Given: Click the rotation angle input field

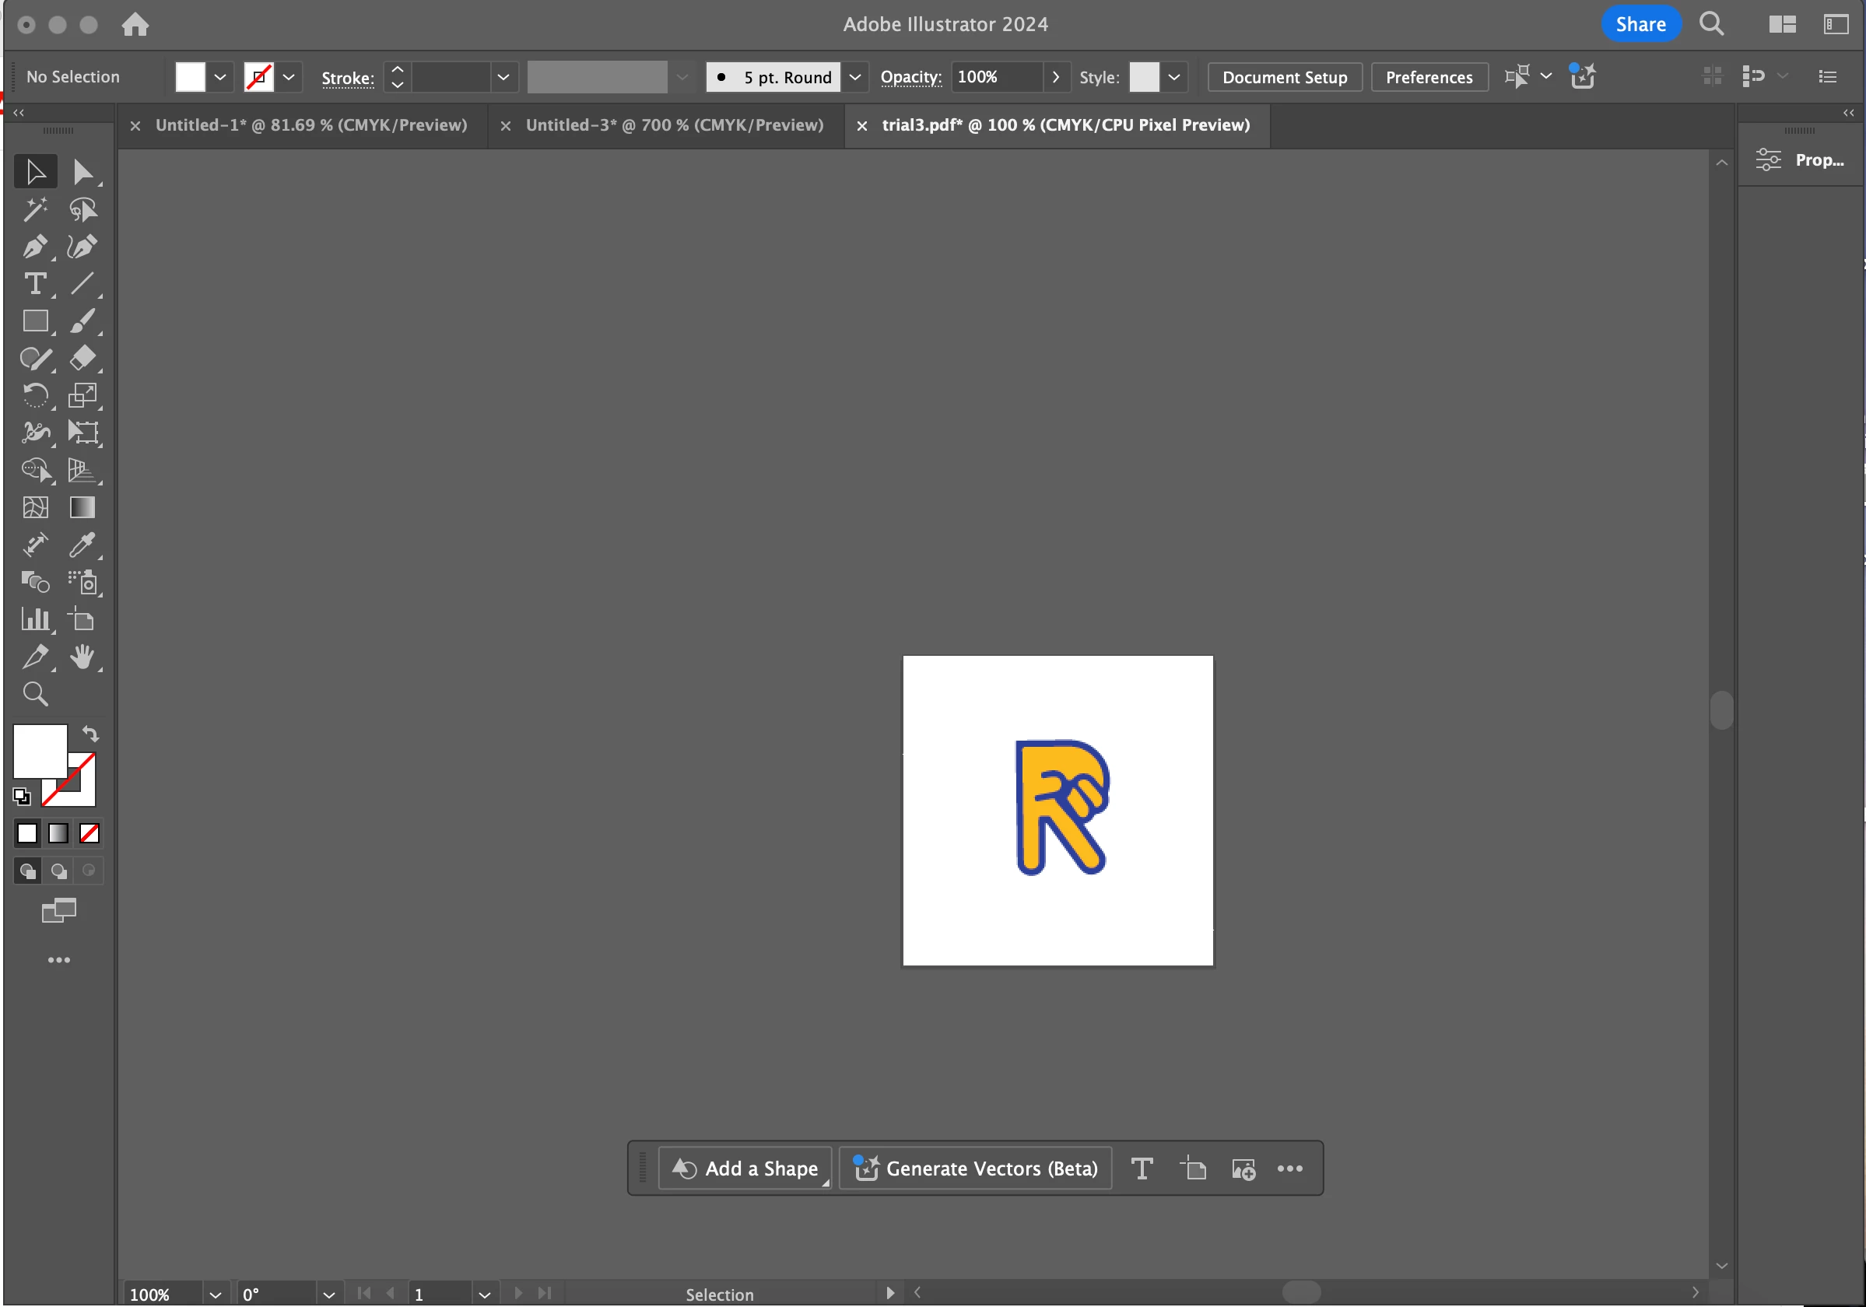Looking at the screenshot, I should [x=276, y=1295].
